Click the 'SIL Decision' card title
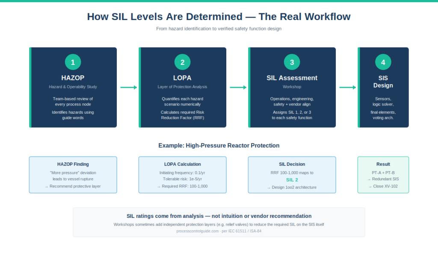438x255 pixels. coord(292,164)
